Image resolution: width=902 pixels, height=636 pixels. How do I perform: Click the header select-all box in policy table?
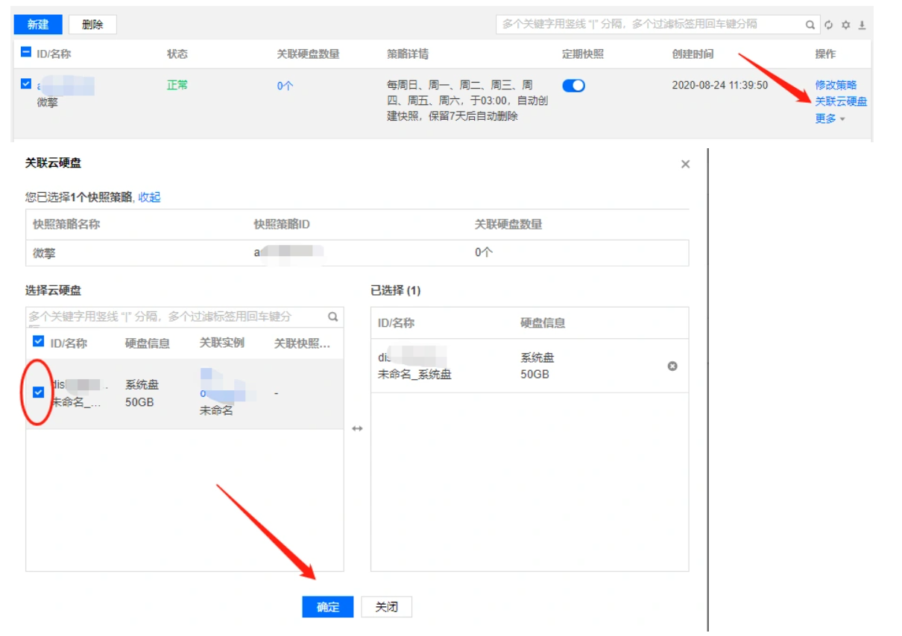27,53
